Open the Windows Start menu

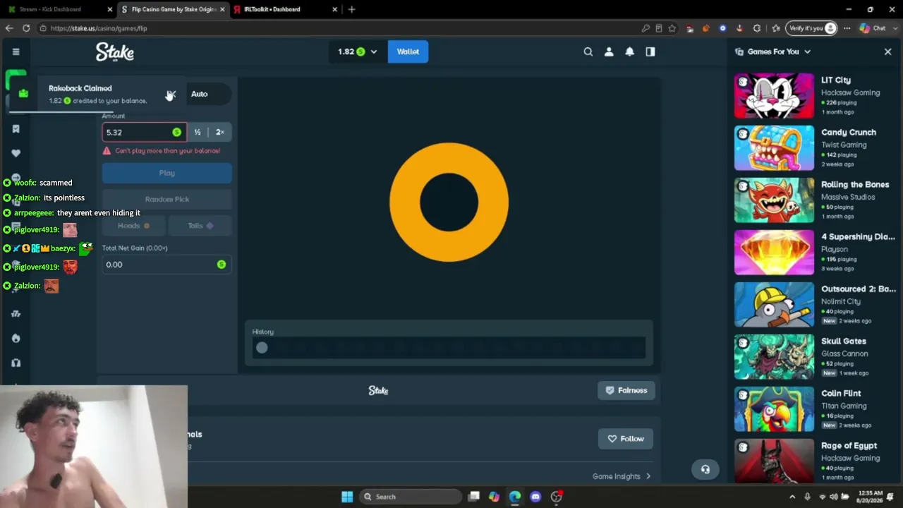[x=347, y=497]
